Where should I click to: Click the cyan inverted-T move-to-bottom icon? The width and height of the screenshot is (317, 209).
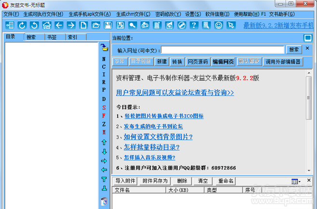[x=104, y=189]
